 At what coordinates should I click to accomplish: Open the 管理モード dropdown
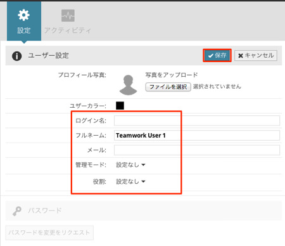coord(130,165)
